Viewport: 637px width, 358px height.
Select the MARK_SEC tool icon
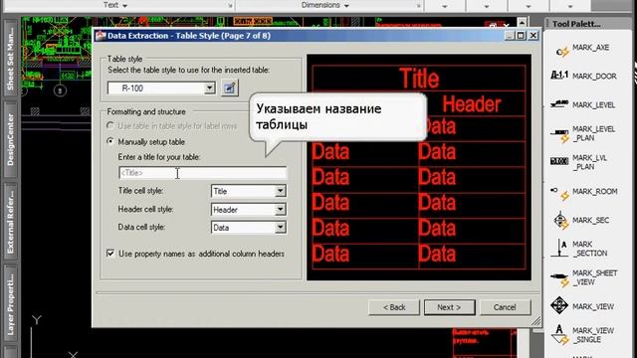coord(560,221)
